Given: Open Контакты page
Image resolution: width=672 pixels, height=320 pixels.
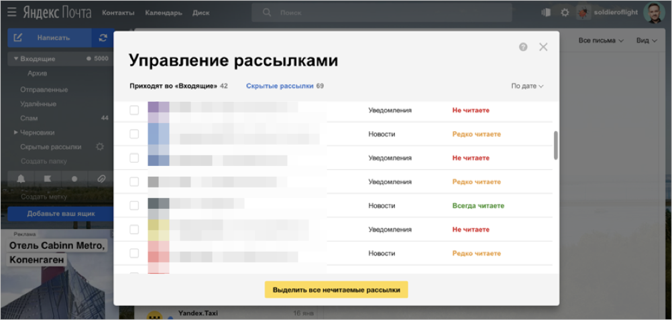Looking at the screenshot, I should point(118,13).
